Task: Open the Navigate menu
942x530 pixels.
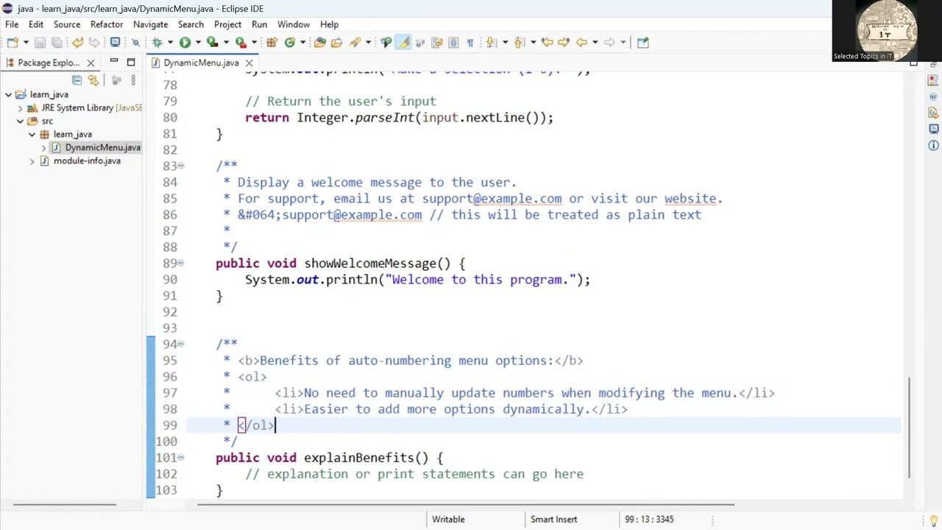Action: [x=150, y=24]
